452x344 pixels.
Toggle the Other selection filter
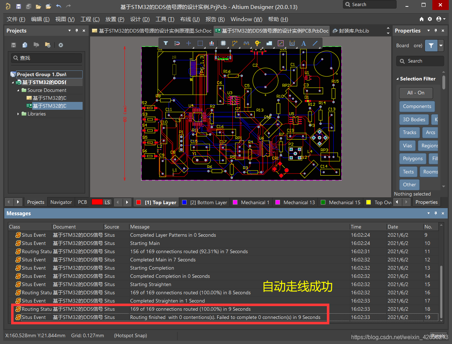point(409,185)
